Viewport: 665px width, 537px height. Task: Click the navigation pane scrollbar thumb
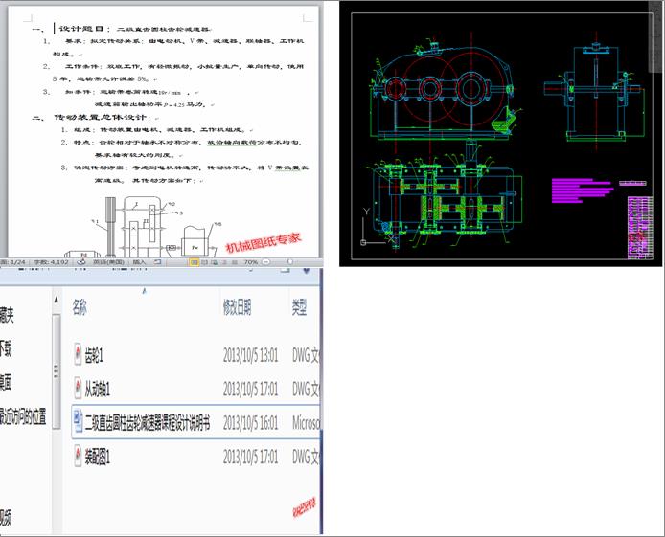[x=57, y=371]
